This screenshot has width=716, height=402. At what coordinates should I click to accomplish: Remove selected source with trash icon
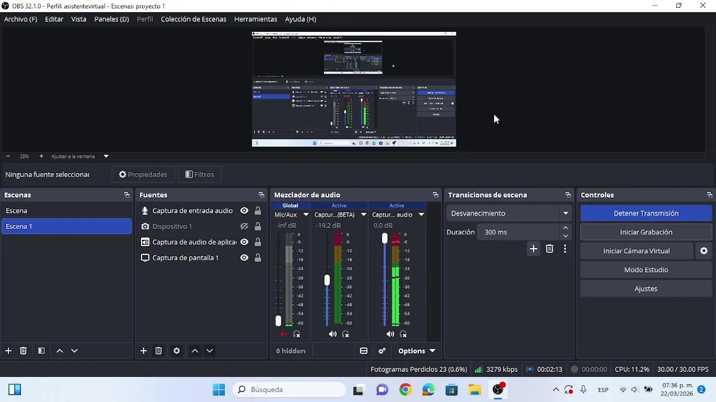159,351
